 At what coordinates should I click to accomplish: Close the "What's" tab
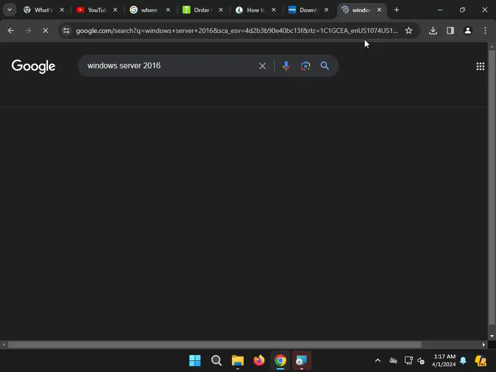point(62,10)
